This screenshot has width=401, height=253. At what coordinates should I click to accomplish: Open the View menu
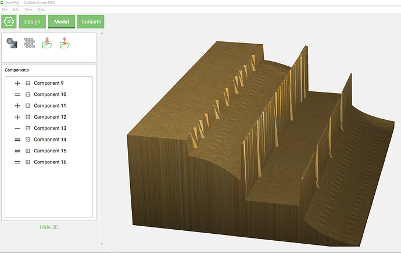point(27,10)
